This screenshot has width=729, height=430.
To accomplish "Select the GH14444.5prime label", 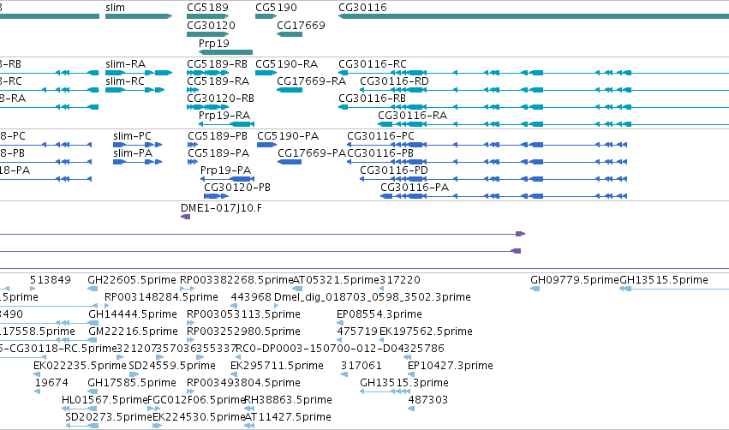I will pyautogui.click(x=133, y=314).
